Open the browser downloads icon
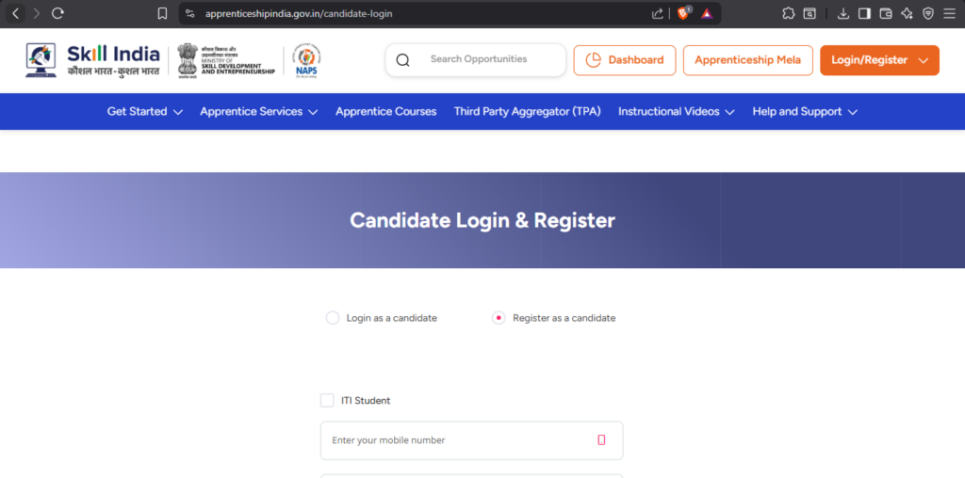Image resolution: width=965 pixels, height=478 pixels. tap(842, 13)
